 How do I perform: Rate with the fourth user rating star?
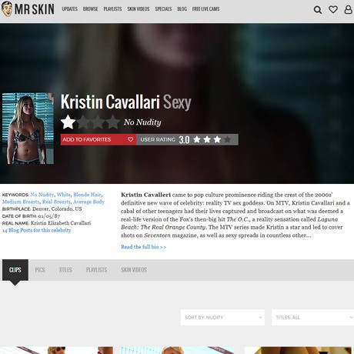[x=227, y=139]
